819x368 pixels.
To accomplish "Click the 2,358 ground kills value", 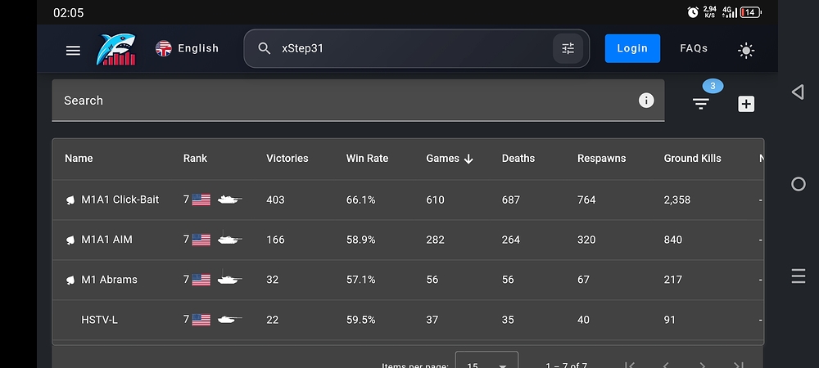I will pos(677,200).
